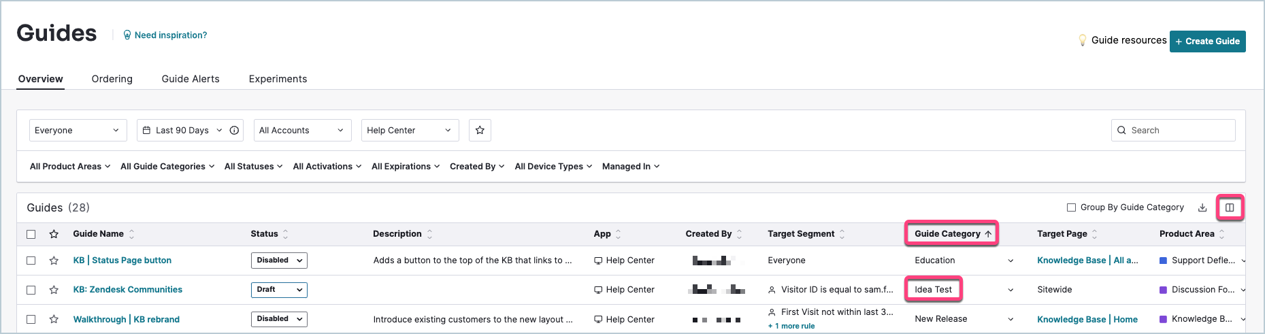Expand All Guide Categories filter

(167, 167)
